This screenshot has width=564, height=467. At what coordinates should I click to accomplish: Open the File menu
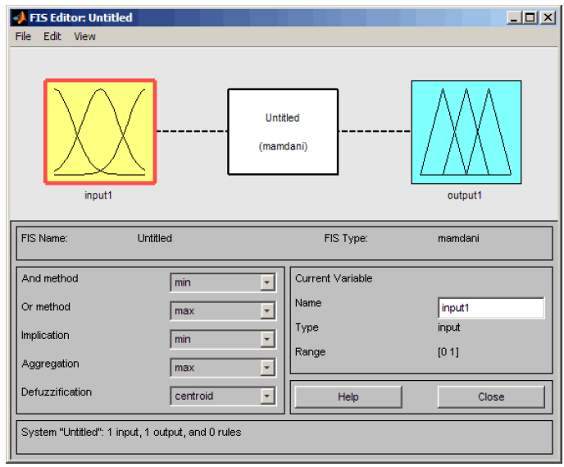click(x=23, y=36)
